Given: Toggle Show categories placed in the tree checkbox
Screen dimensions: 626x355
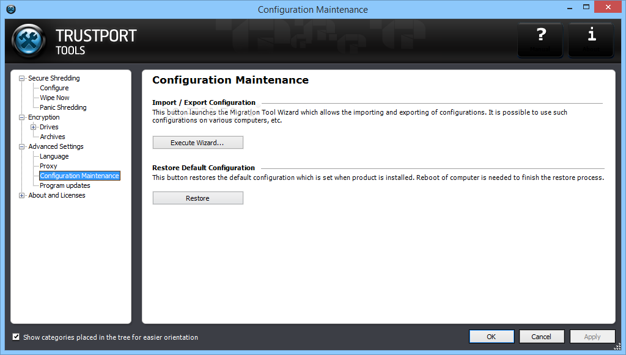Looking at the screenshot, I should point(16,337).
